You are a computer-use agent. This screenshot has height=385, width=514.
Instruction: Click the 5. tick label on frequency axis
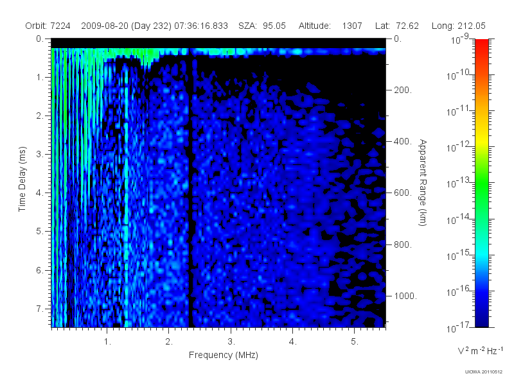tap(355, 342)
